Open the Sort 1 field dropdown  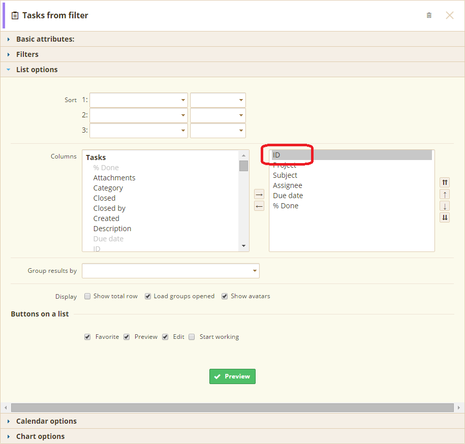(139, 100)
